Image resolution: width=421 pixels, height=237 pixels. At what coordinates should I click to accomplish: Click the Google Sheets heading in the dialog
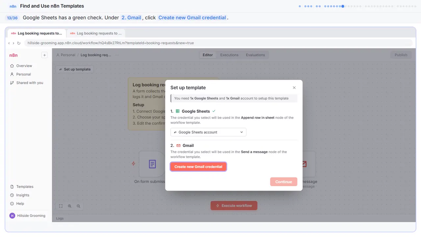point(196,111)
